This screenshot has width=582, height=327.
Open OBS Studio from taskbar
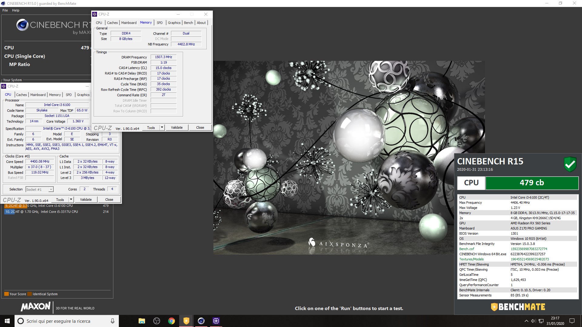[157, 321]
